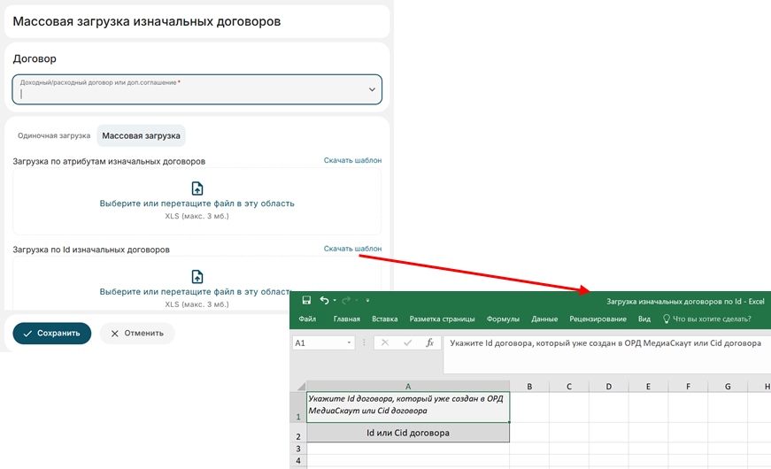Click the Redo arrow in Excel toolbar
The width and height of the screenshot is (771, 469).
(x=345, y=301)
